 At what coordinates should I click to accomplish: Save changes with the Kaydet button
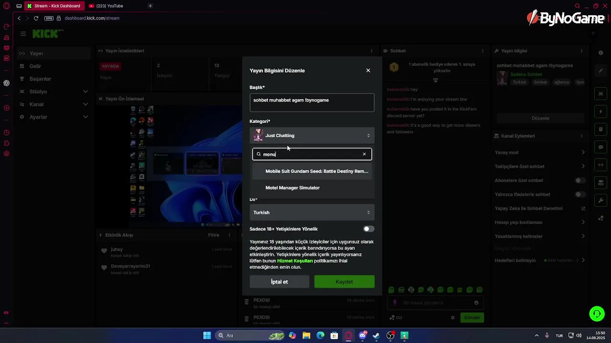[x=344, y=282]
